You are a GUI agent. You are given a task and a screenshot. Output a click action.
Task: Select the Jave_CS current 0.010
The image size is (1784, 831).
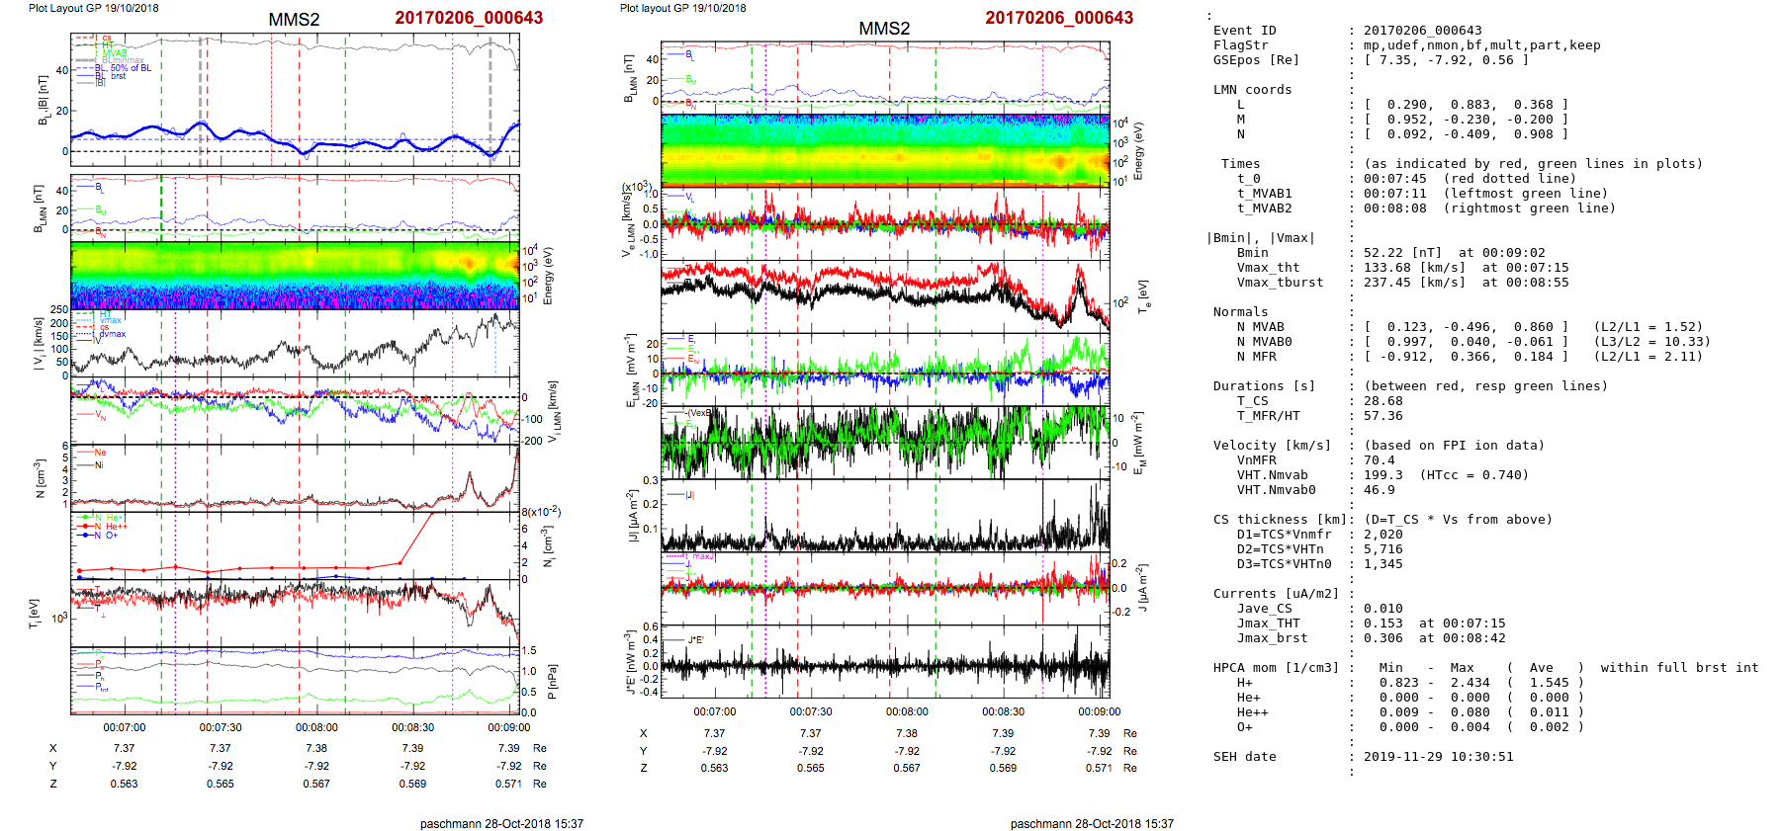(x=1383, y=609)
